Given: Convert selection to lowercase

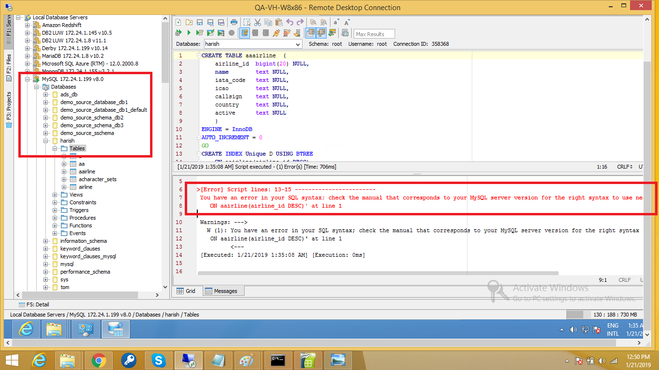Looking at the screenshot, I should tap(336, 22).
